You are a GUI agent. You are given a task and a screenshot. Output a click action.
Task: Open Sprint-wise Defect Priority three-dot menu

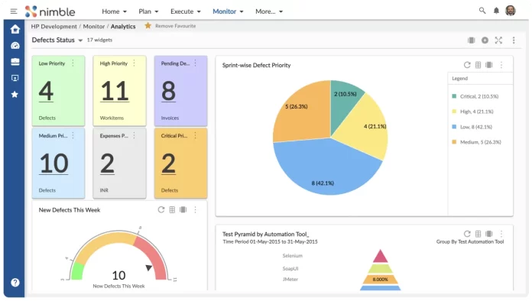501,65
